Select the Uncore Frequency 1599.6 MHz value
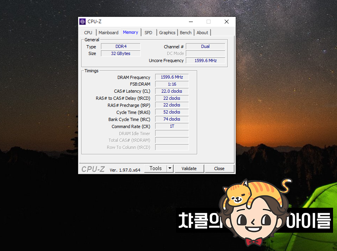This screenshot has height=251, width=337. click(205, 60)
